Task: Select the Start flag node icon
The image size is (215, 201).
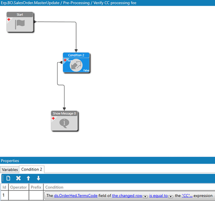Action: pos(20,25)
